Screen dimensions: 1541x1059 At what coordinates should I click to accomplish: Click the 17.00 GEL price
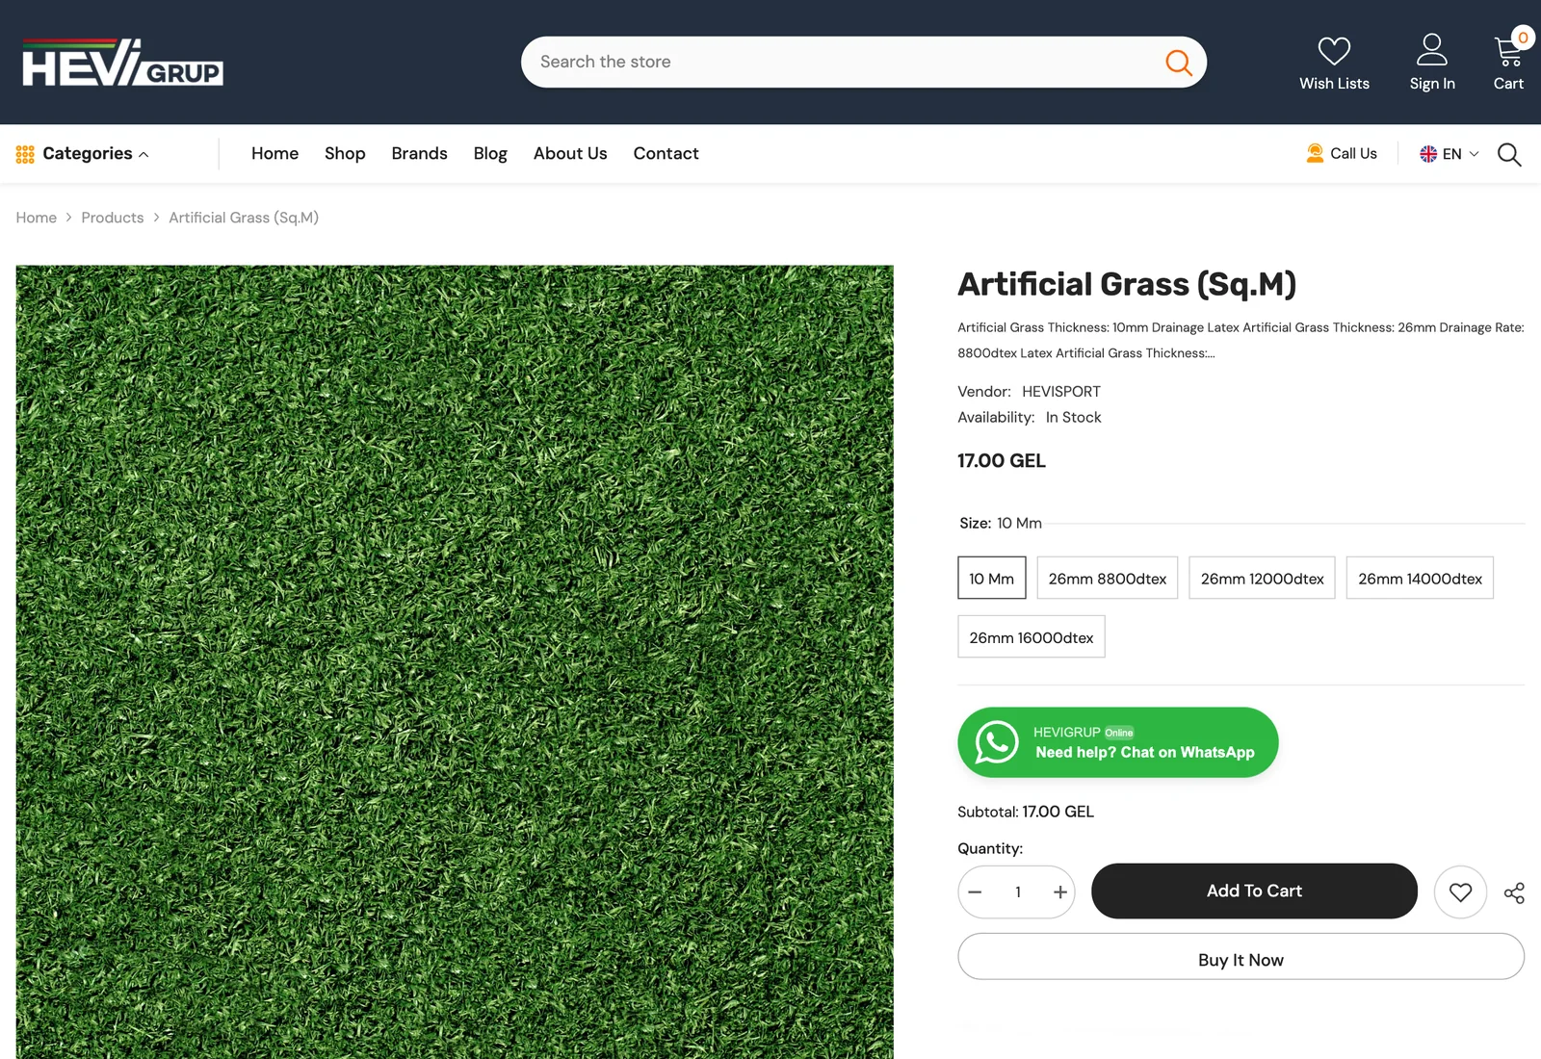pyautogui.click(x=1002, y=461)
